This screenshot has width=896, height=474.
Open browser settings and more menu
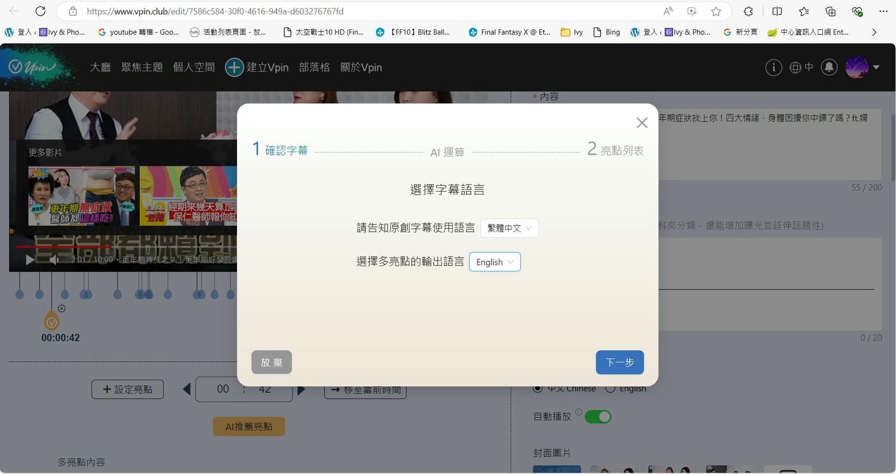pos(883,11)
